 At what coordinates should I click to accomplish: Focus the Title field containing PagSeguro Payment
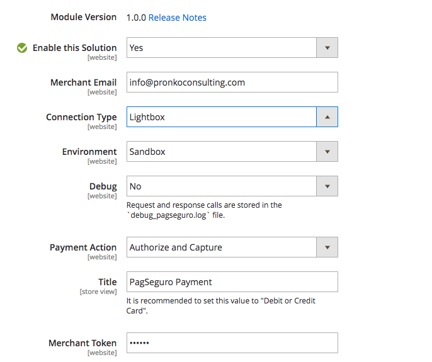point(232,282)
